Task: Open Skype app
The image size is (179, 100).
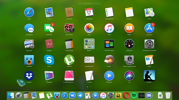Action: [x=49, y=60]
